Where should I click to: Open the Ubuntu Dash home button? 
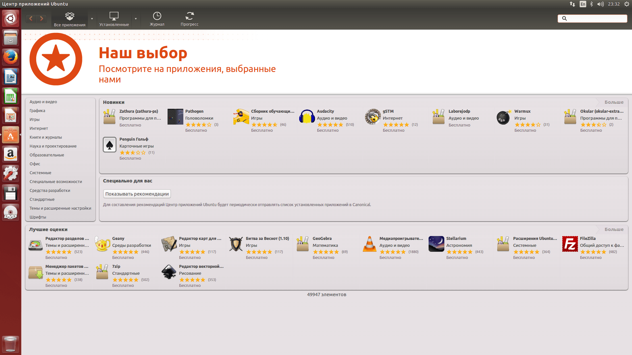click(x=11, y=18)
